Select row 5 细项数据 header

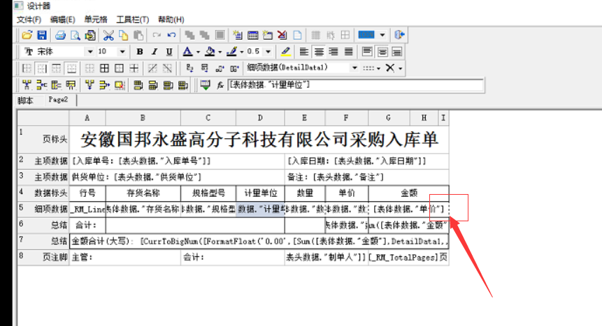[43, 209]
